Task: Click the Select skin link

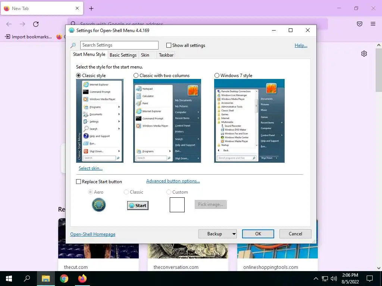Action: click(91, 168)
